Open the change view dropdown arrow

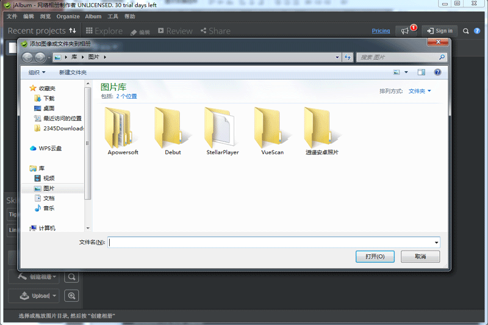(x=406, y=72)
